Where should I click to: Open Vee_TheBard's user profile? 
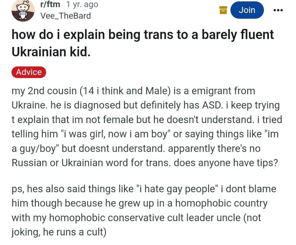coord(66,15)
